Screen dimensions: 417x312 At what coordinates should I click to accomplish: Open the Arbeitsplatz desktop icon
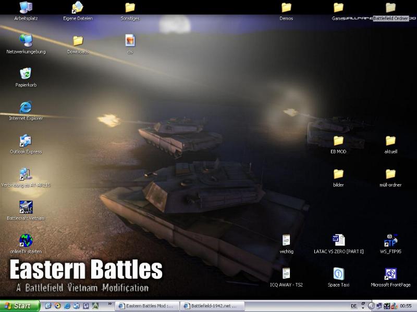coord(26,8)
